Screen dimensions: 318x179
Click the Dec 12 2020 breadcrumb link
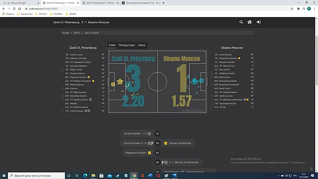point(93,33)
